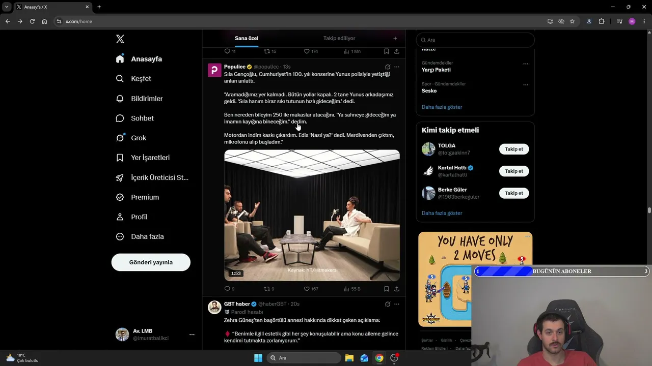Click the X logo in the sidebar
Image resolution: width=652 pixels, height=366 pixels.
point(120,39)
